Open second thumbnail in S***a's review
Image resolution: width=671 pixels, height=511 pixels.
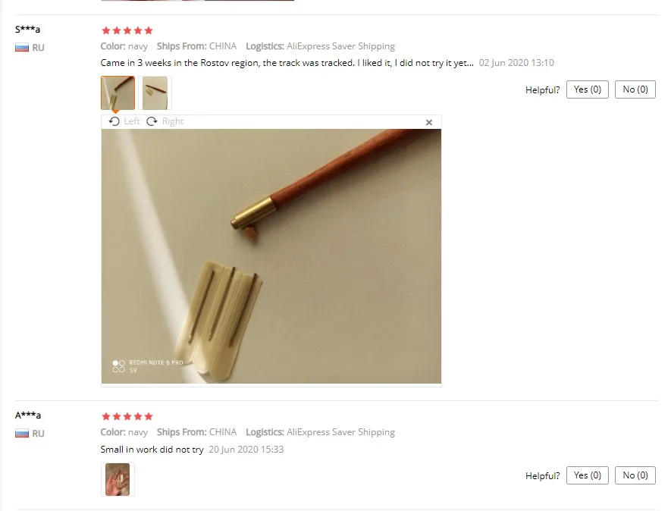[155, 92]
